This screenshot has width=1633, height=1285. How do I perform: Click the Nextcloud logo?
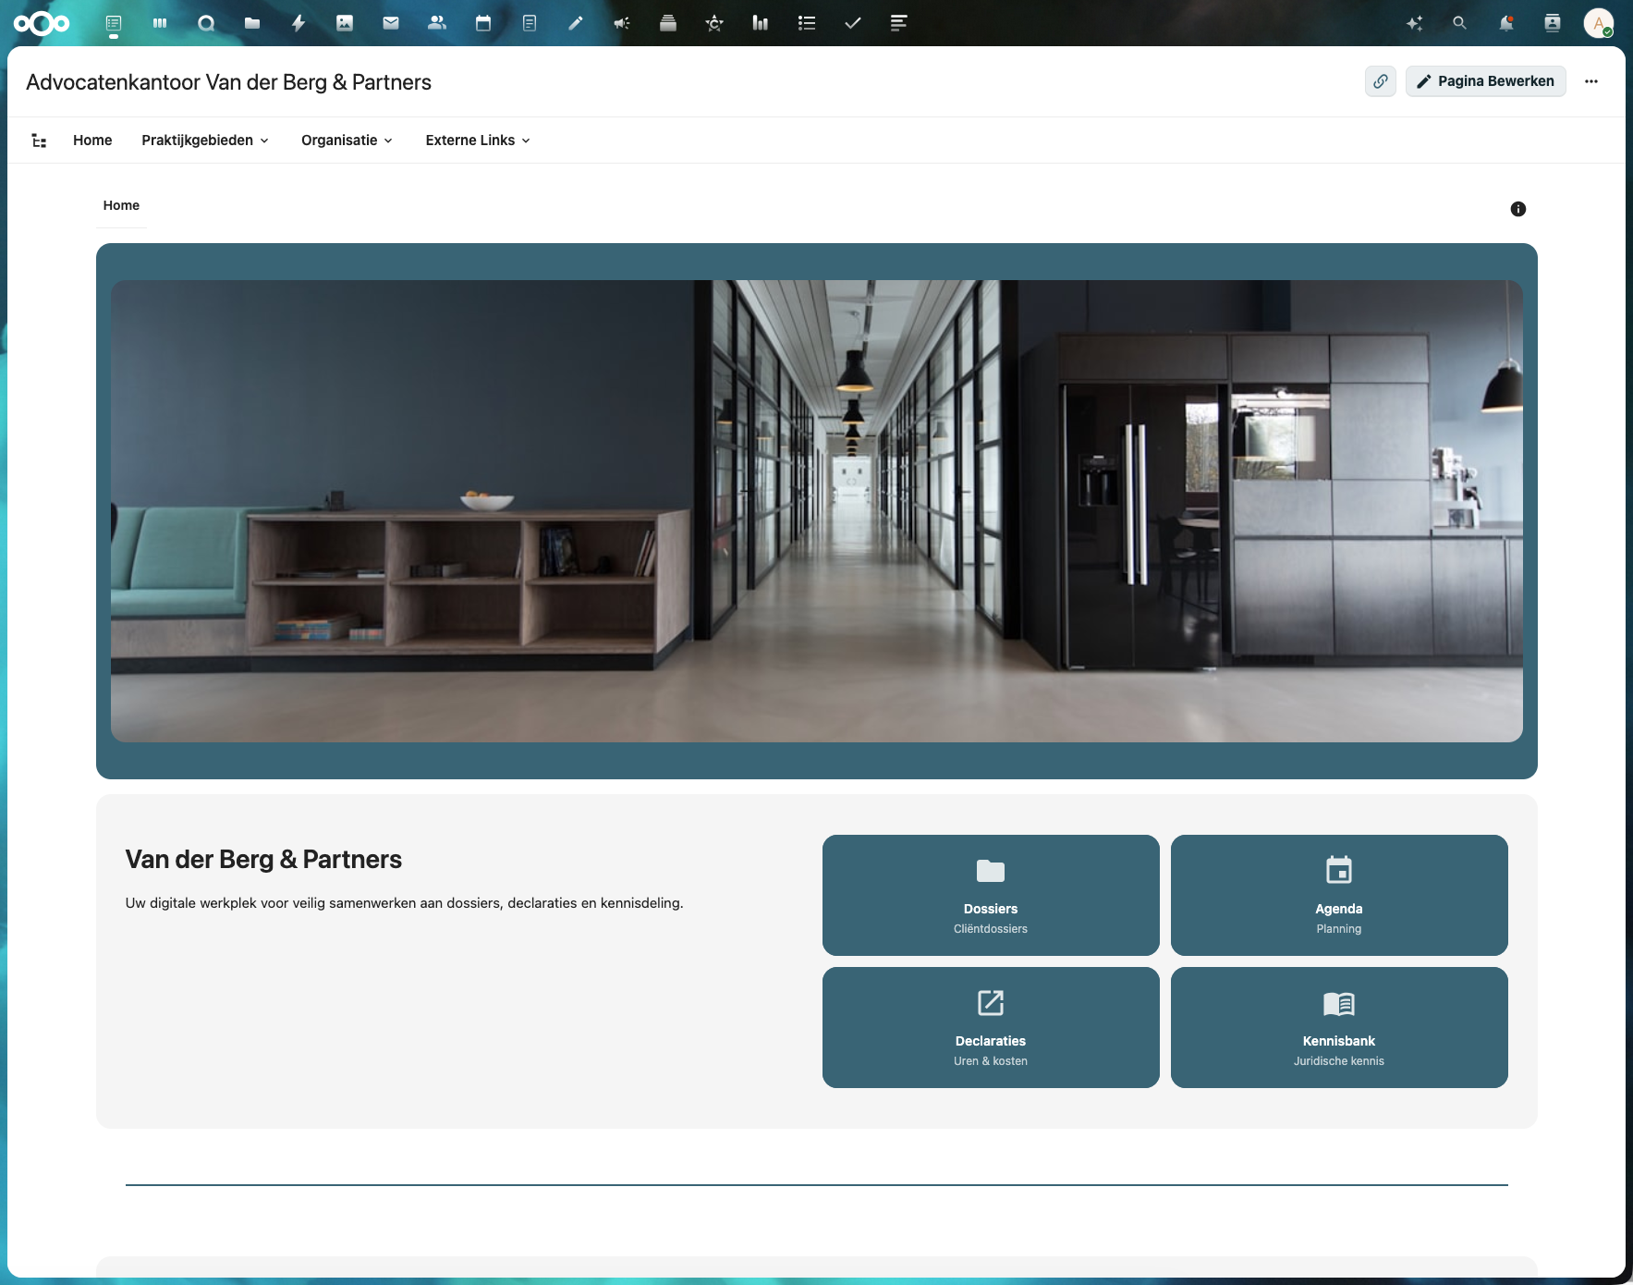(x=42, y=23)
